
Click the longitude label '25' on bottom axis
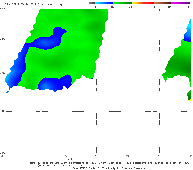pyautogui.click(x=159, y=156)
